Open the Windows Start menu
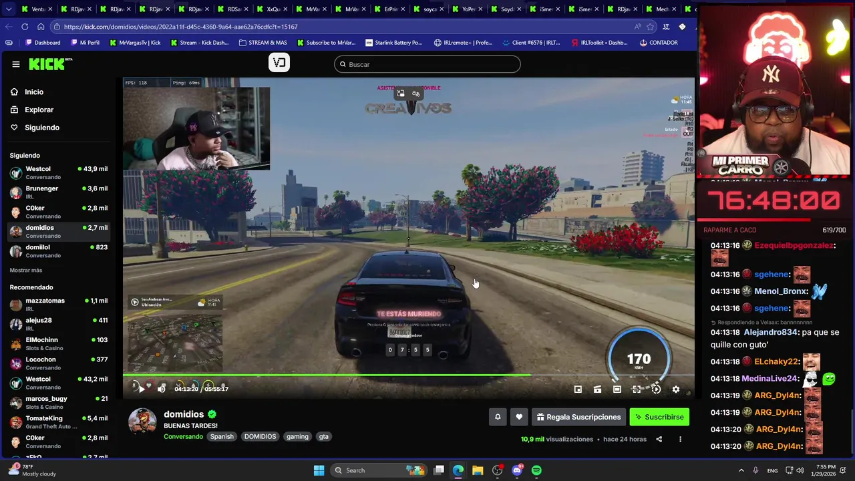Viewport: 855px width, 481px height. 319,470
